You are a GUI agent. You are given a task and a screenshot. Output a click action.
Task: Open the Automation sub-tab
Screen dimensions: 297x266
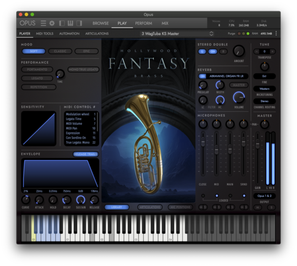click(x=69, y=33)
